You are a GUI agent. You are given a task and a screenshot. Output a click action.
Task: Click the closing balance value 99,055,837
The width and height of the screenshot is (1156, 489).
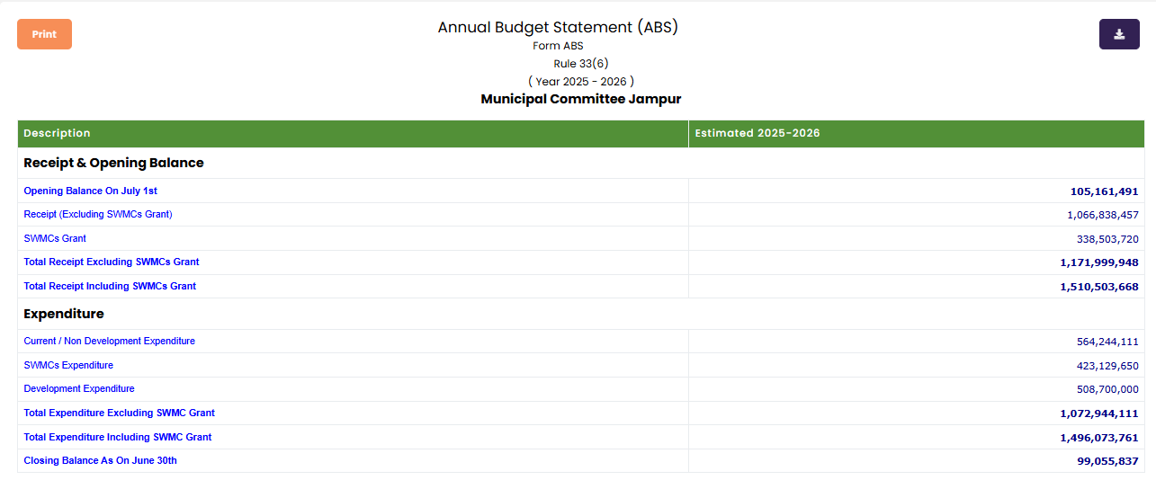pos(1107,461)
